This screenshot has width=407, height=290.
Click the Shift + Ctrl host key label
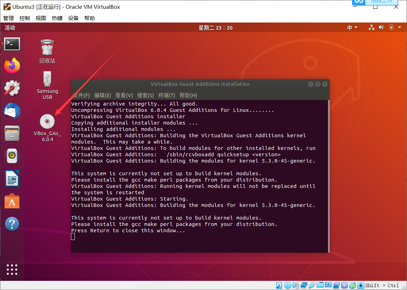point(382,285)
